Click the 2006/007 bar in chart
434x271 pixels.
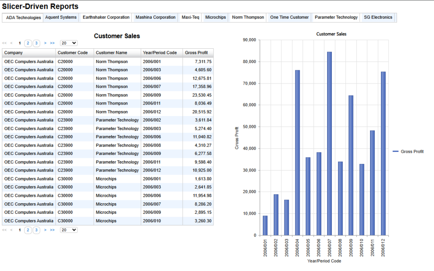coord(329,144)
